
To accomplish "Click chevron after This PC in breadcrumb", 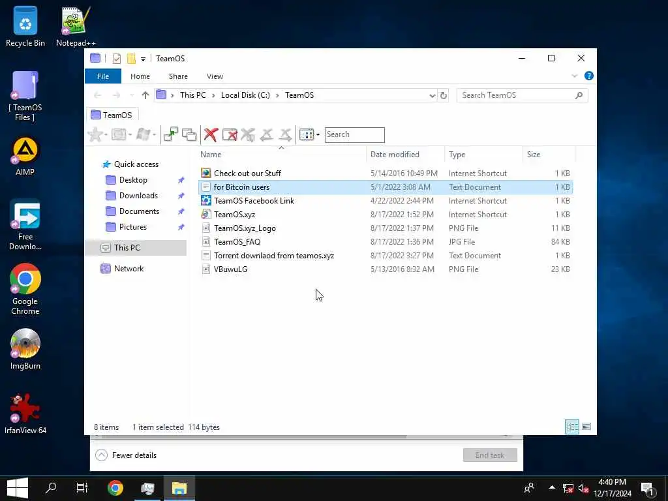I will tap(213, 95).
